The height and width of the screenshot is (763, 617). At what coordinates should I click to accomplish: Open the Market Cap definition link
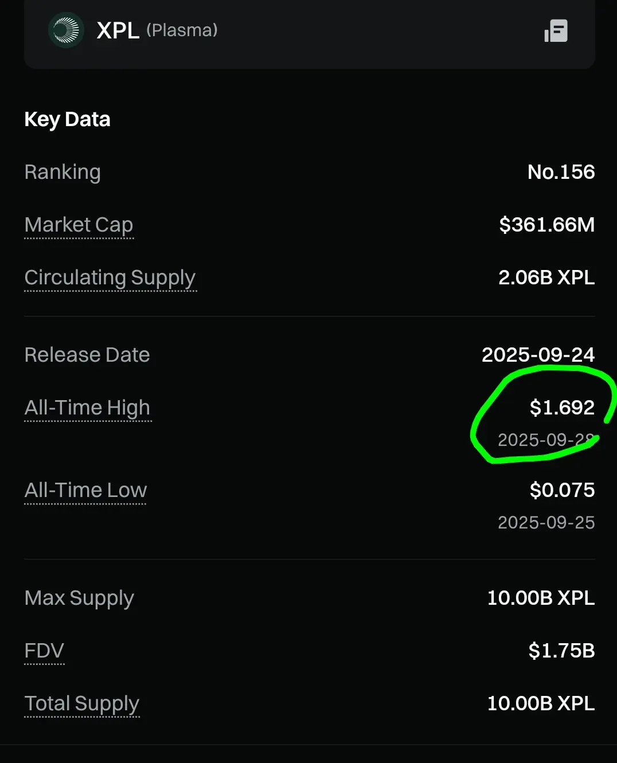pyautogui.click(x=79, y=225)
